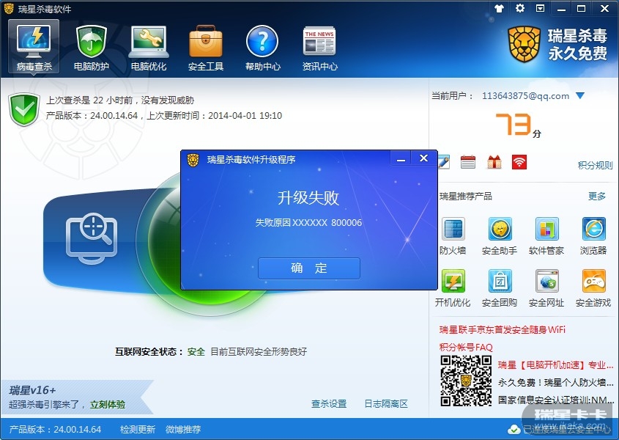Click 立刻体验 to try v16+

pos(108,404)
